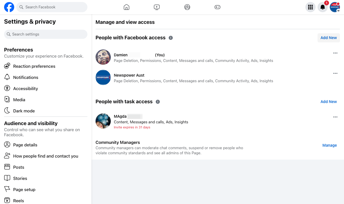Open How people find and contact you
The width and height of the screenshot is (344, 204).
pos(46,156)
